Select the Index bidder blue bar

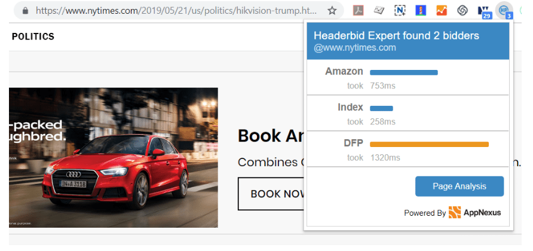381,108
